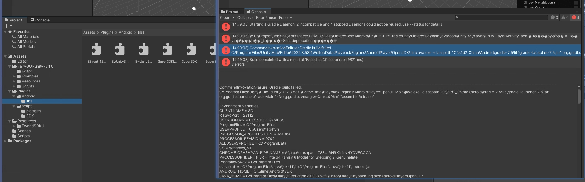Click the Clear button in Console

pos(225,18)
